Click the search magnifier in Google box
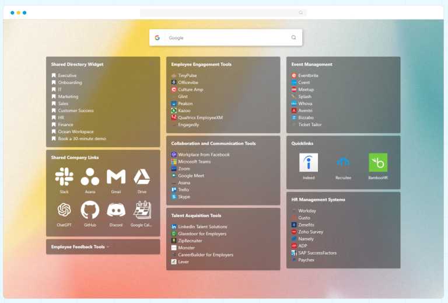The width and height of the screenshot is (448, 303). pyautogui.click(x=294, y=37)
